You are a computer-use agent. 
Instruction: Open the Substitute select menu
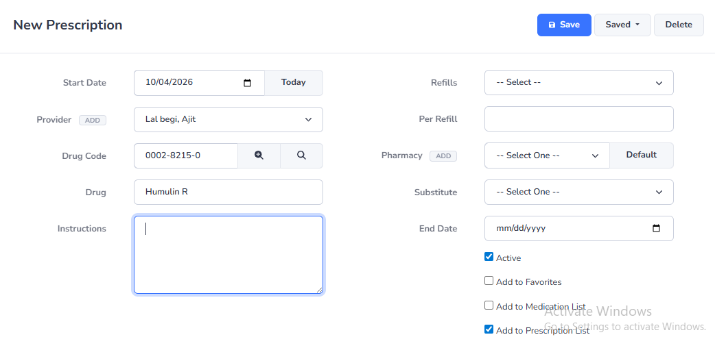[578, 192]
